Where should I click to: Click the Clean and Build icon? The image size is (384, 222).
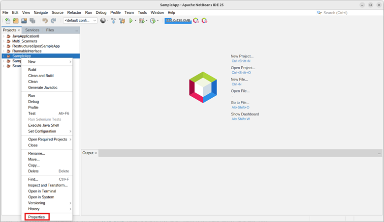pyautogui.click(x=122, y=21)
